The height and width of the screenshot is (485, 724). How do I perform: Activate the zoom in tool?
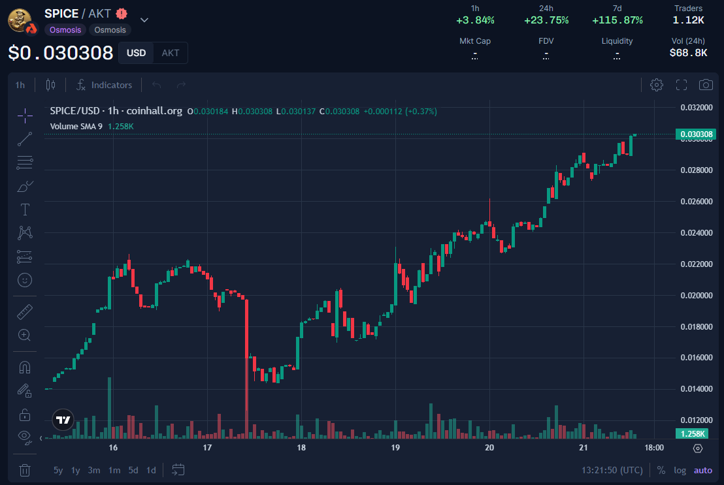(25, 335)
